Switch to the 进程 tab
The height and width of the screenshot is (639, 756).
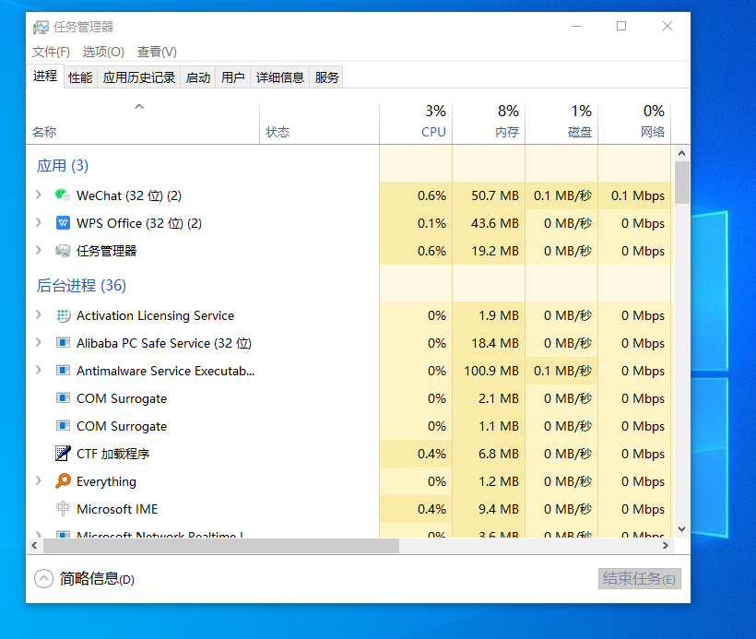click(x=45, y=77)
